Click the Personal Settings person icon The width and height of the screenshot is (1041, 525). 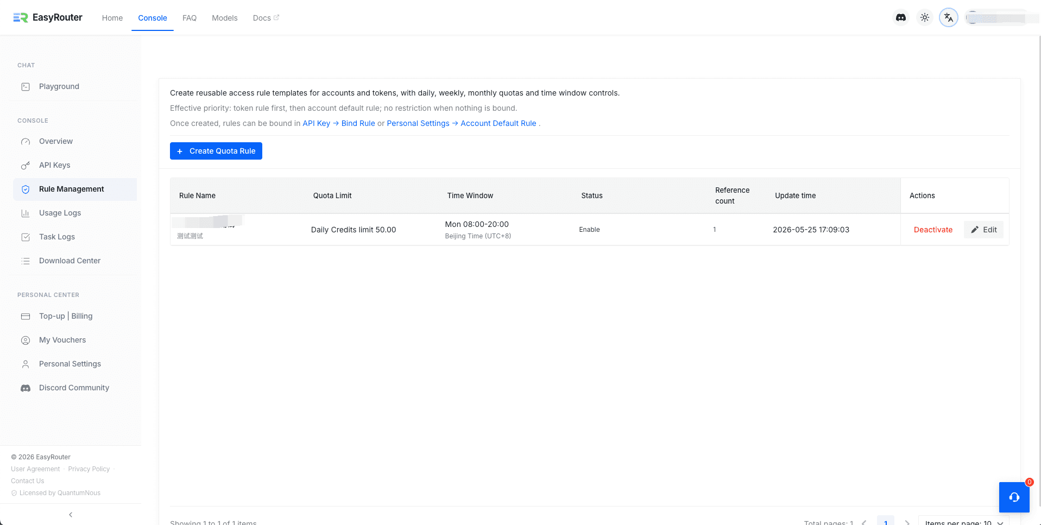click(26, 364)
